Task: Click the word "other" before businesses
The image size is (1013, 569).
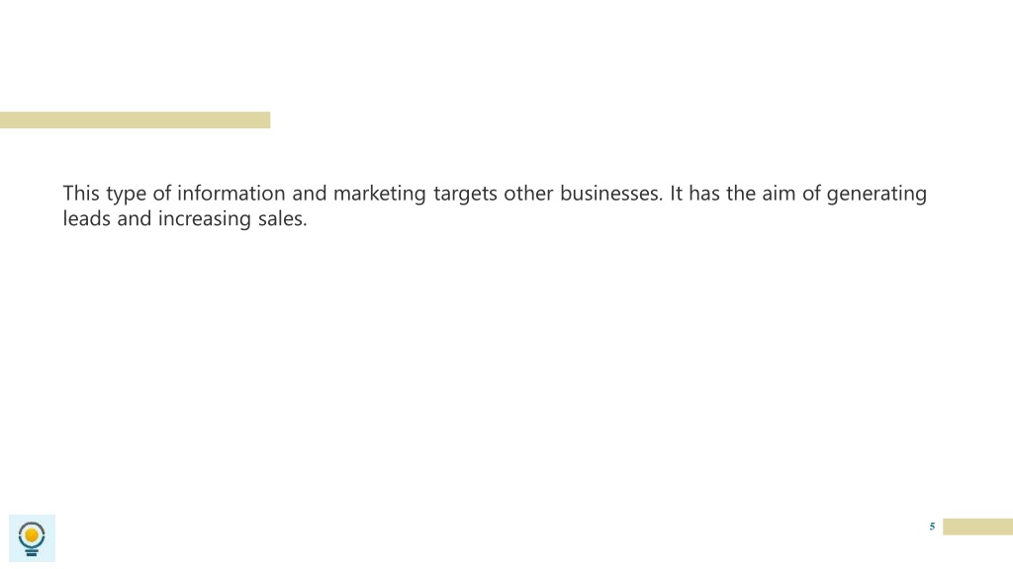Action: 528,193
